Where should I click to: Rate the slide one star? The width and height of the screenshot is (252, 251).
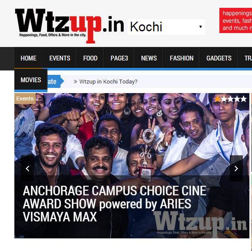(217, 99)
